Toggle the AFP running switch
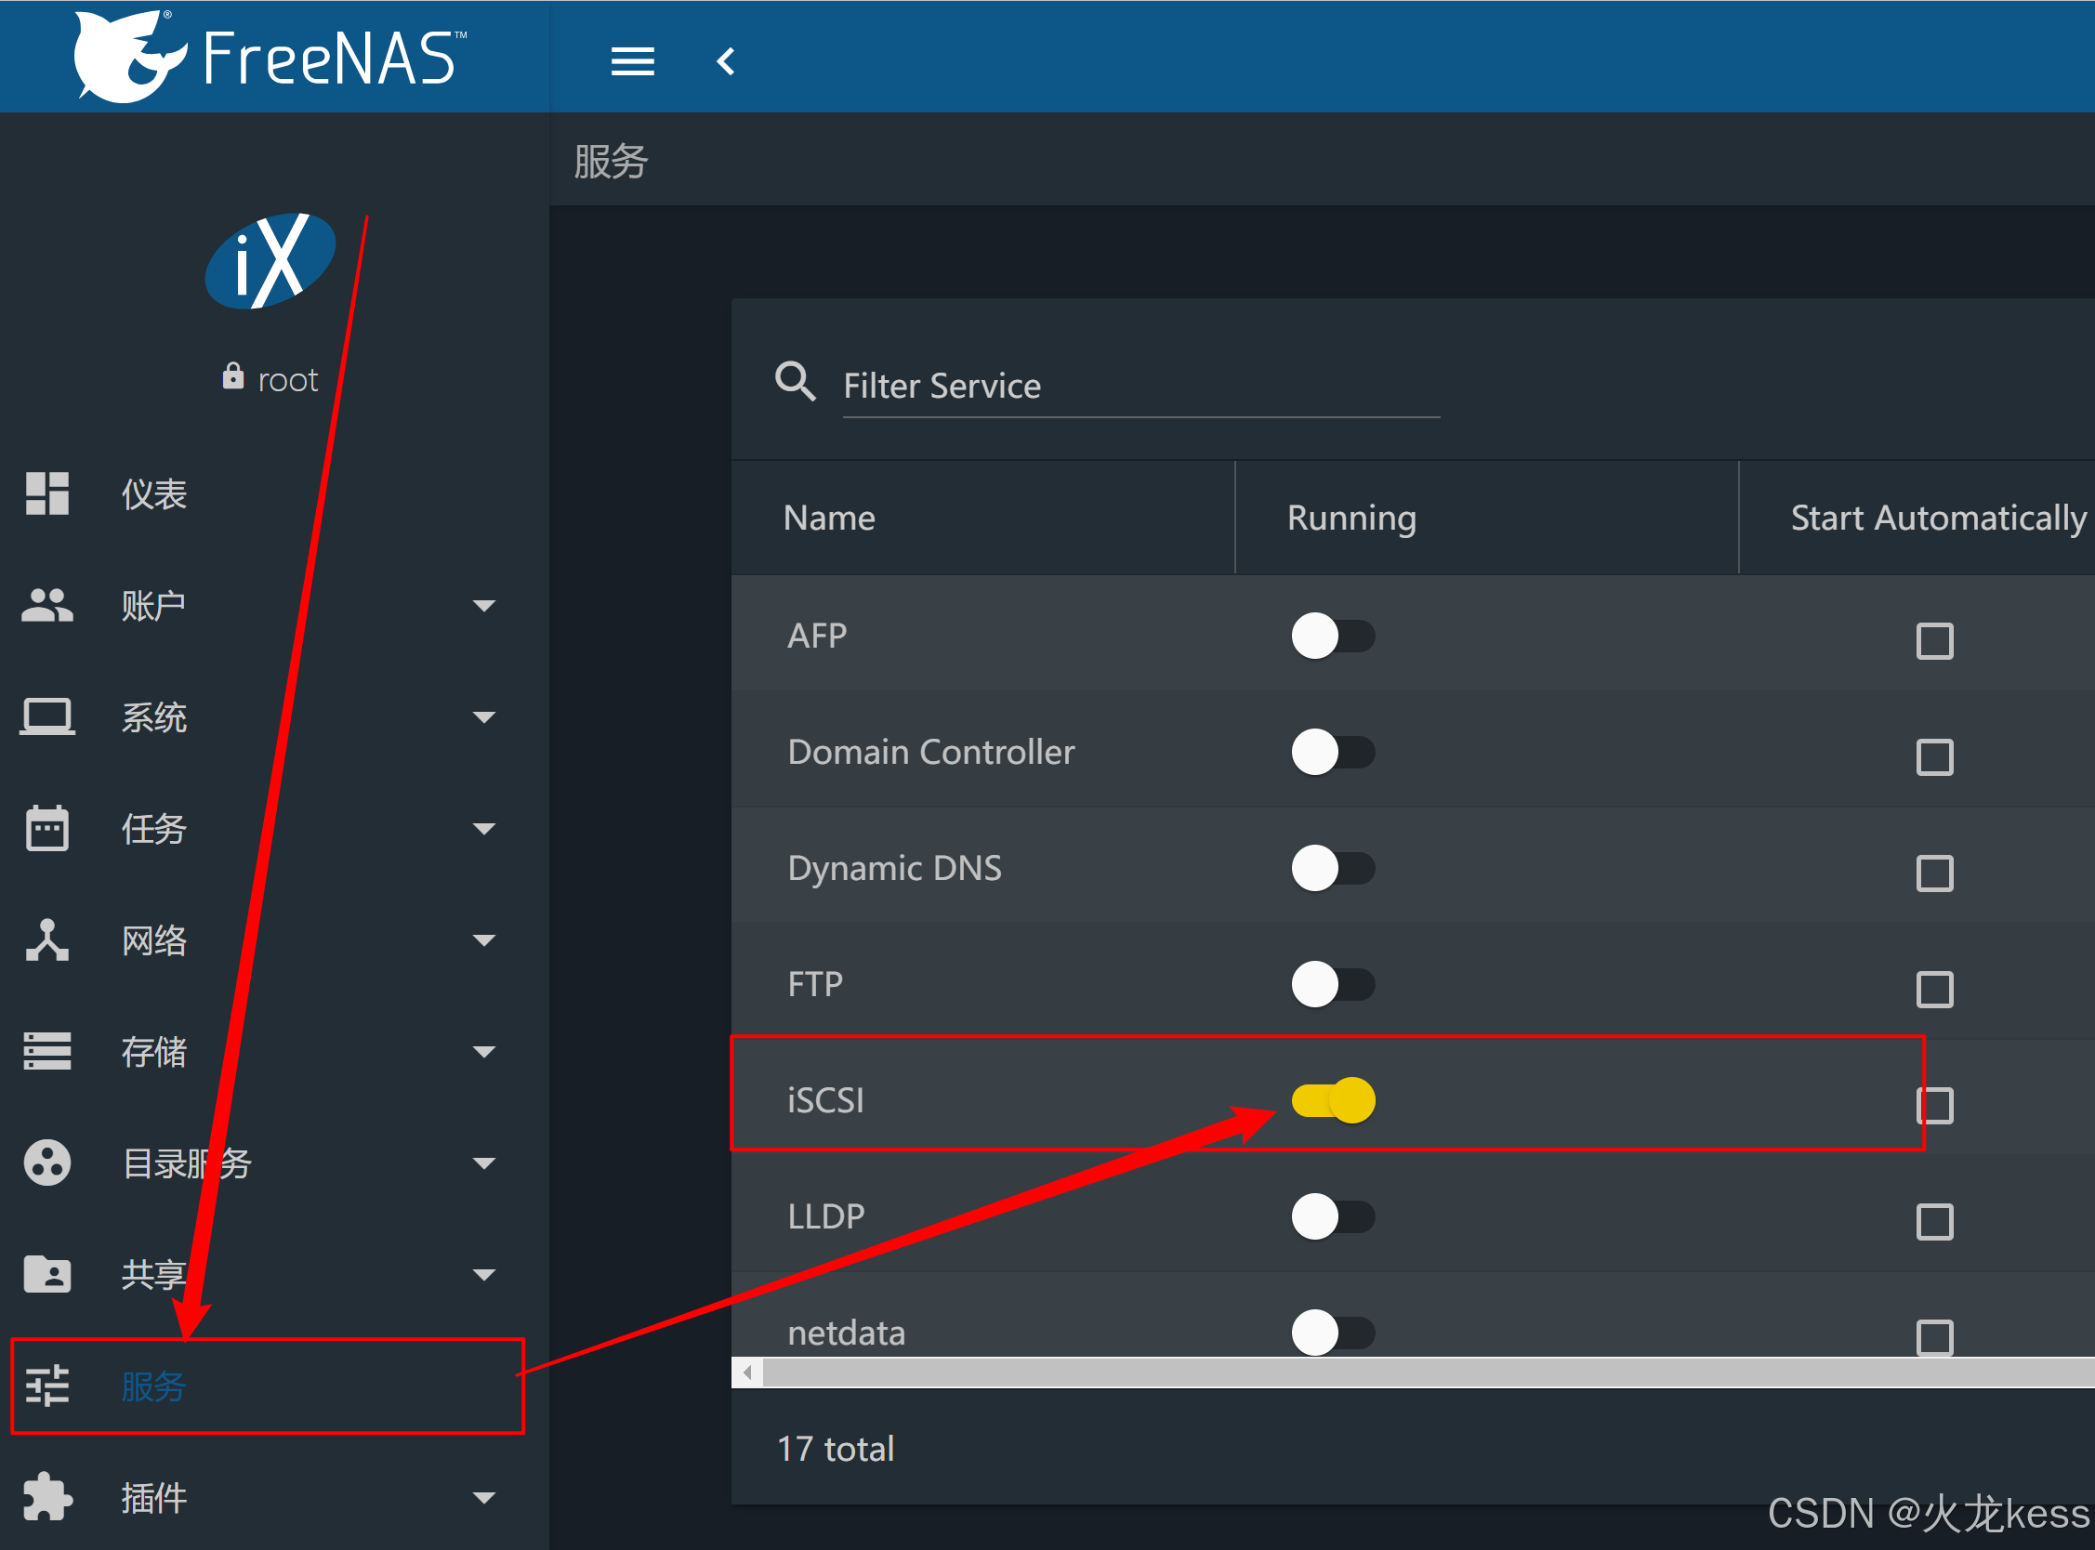 [1333, 637]
